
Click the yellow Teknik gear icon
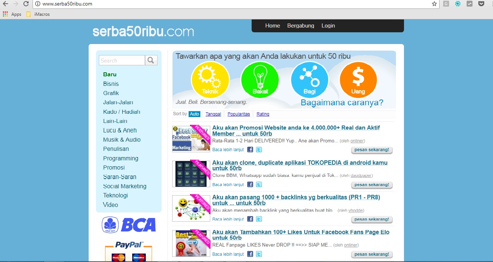coord(210,80)
